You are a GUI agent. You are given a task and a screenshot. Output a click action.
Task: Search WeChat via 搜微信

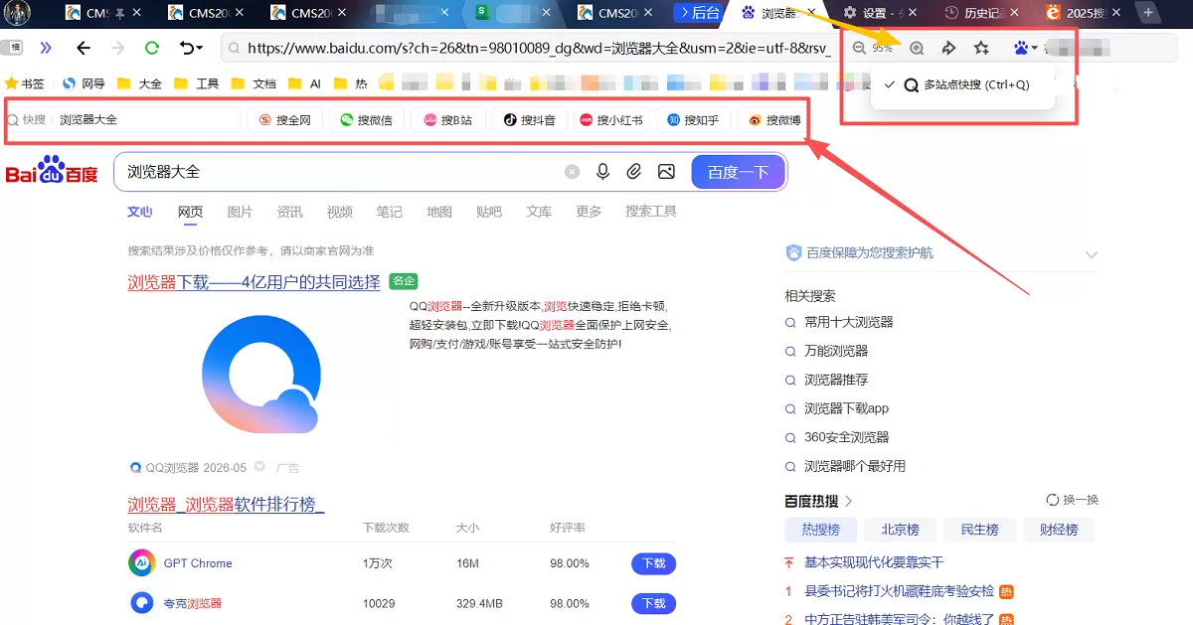click(x=366, y=119)
